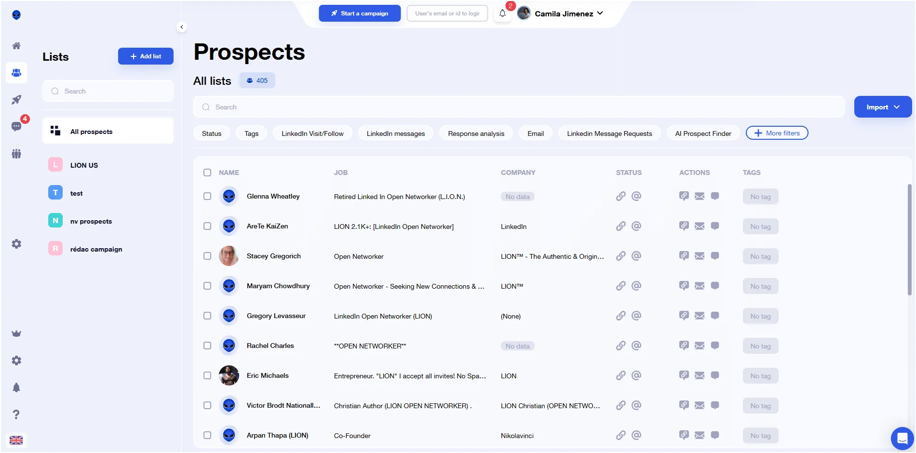Check the box for Glenna Wheatley

pos(207,196)
